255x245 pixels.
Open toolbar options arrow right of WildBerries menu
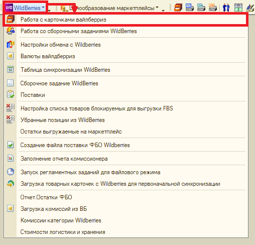click(x=49, y=11)
